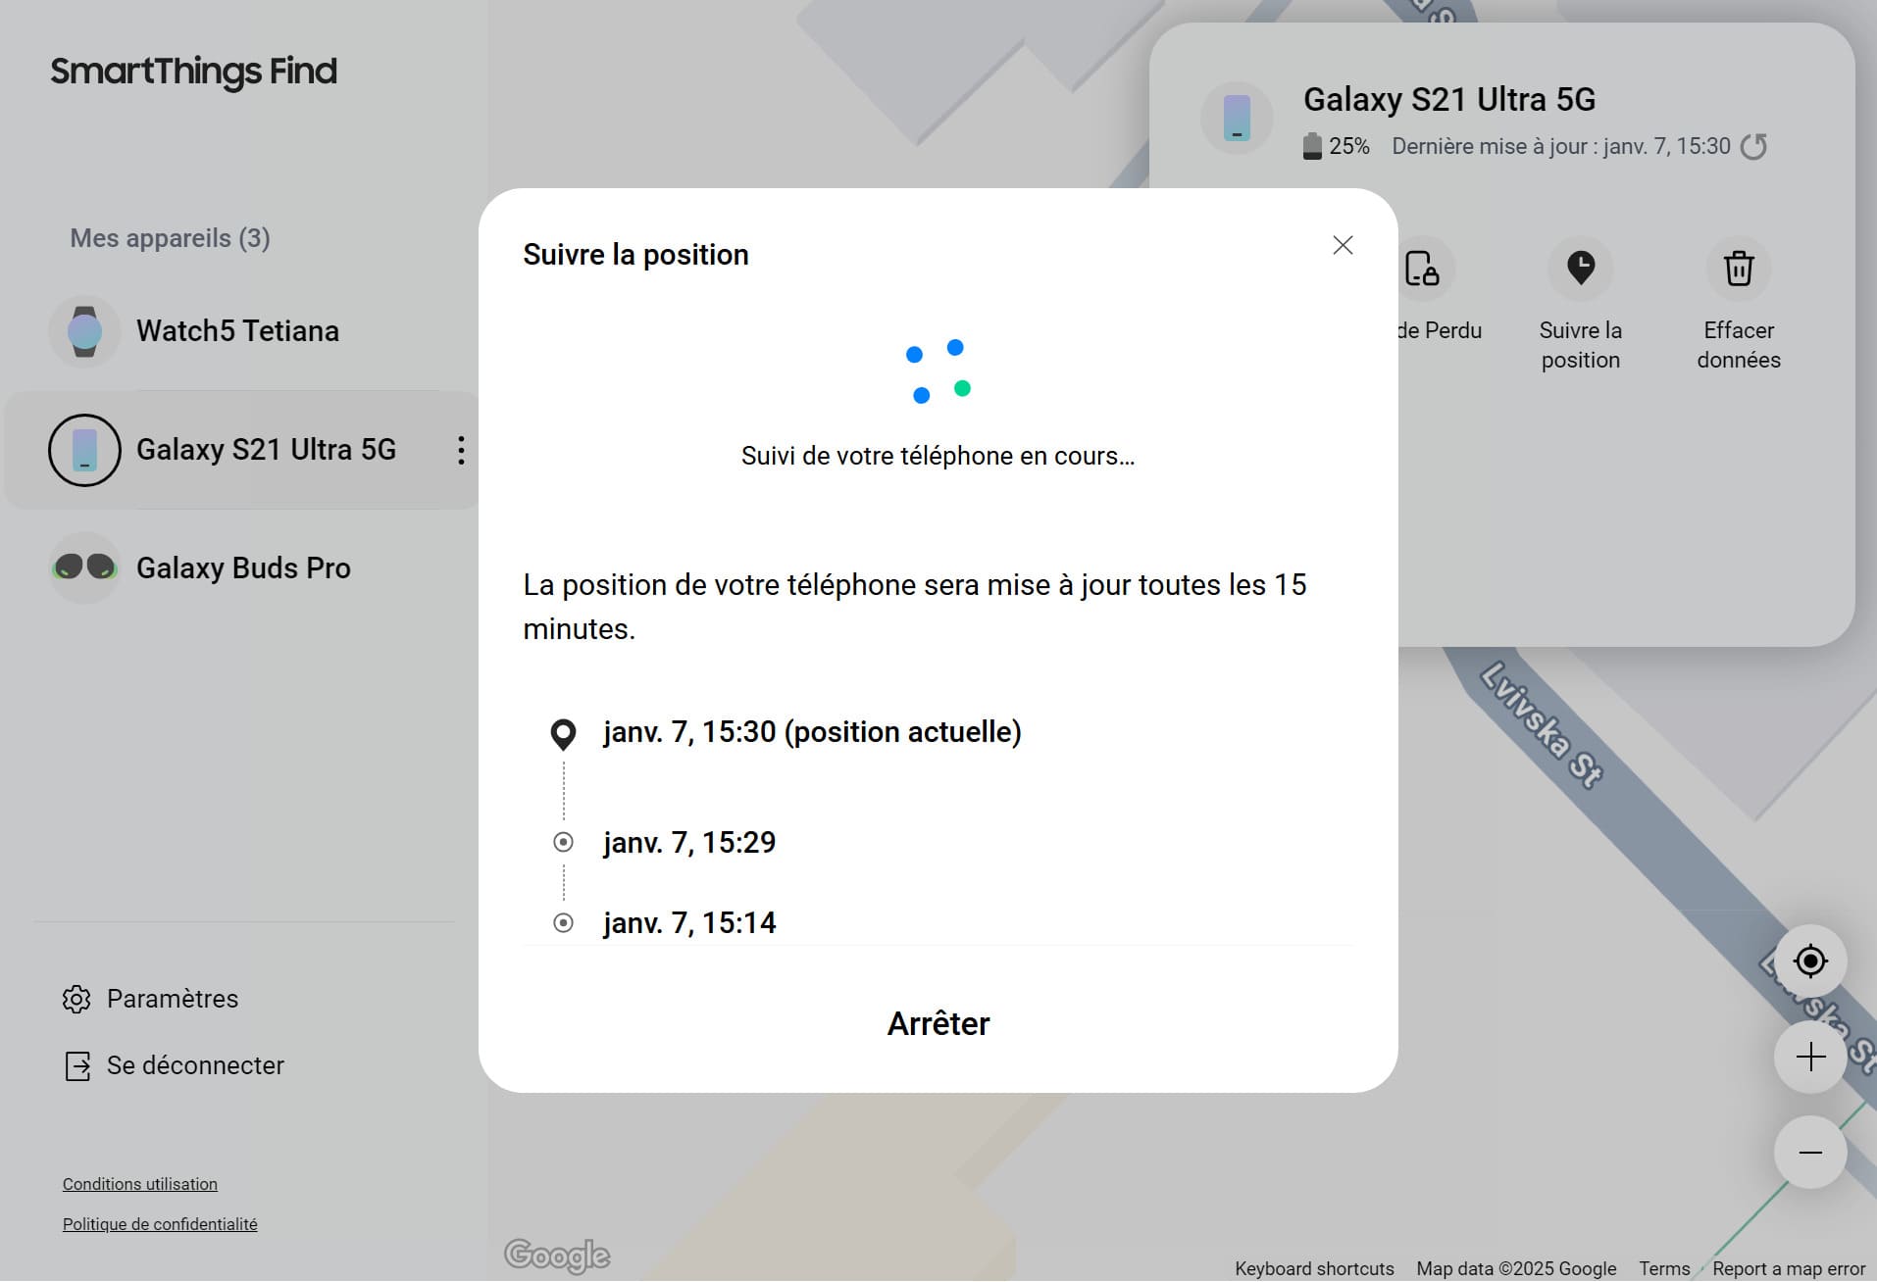Refresh the last update time icon
The image size is (1877, 1282).
1753,146
